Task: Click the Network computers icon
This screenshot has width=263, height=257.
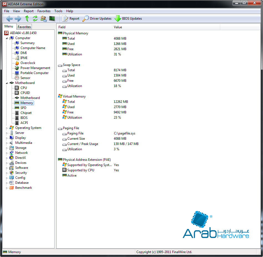Action: click(x=12, y=153)
